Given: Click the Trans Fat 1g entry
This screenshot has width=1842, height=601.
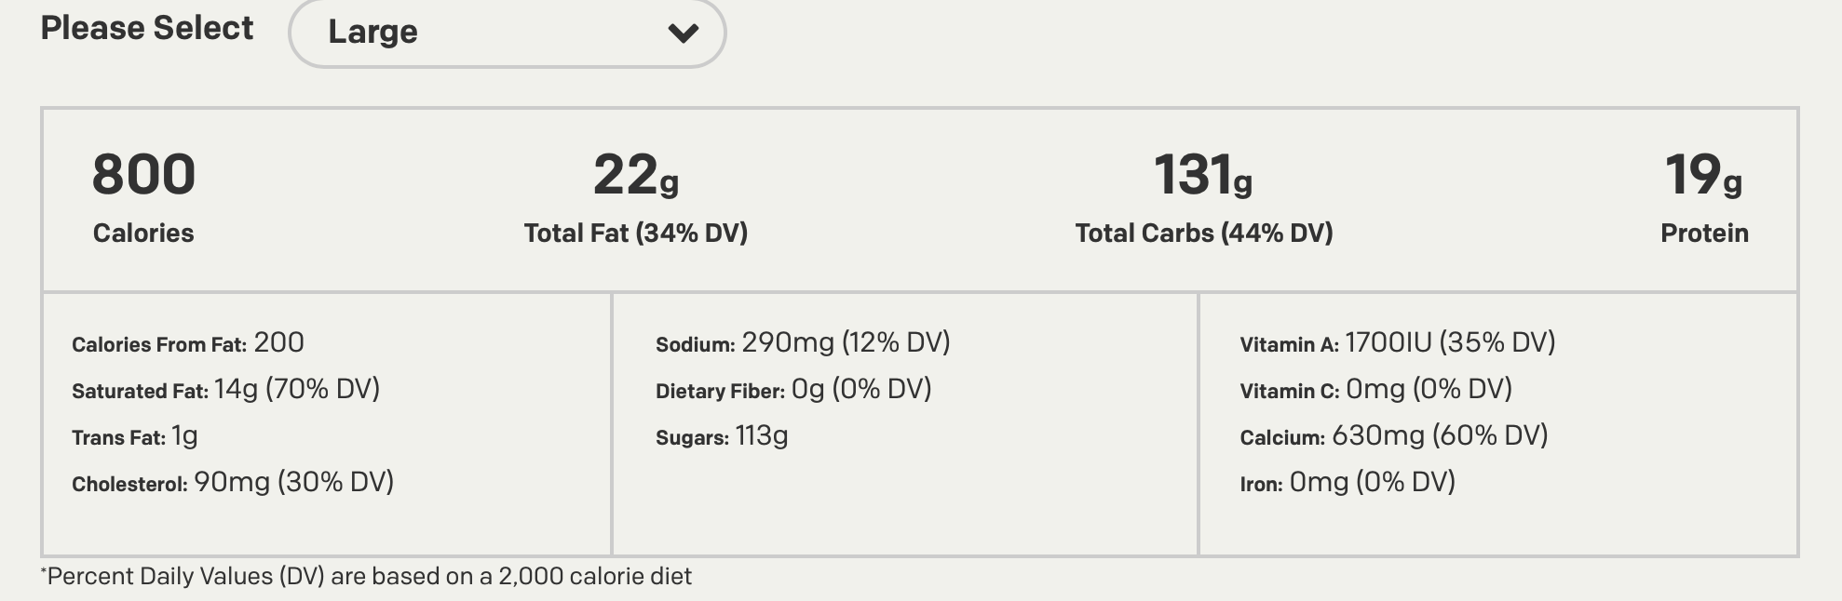Looking at the screenshot, I should point(134,436).
